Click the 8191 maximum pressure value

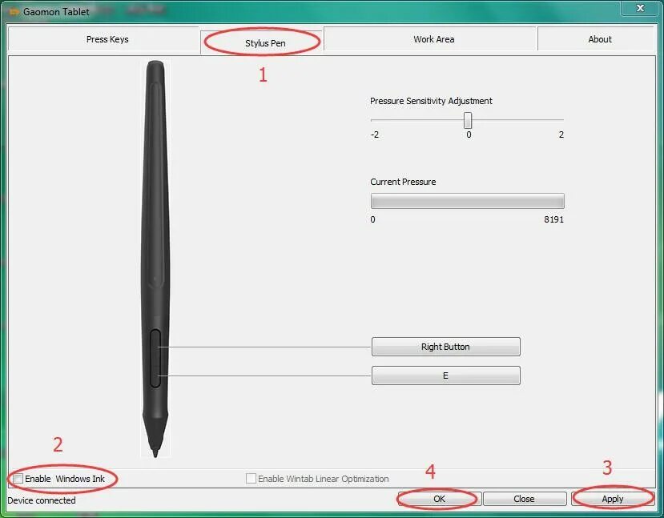(553, 219)
